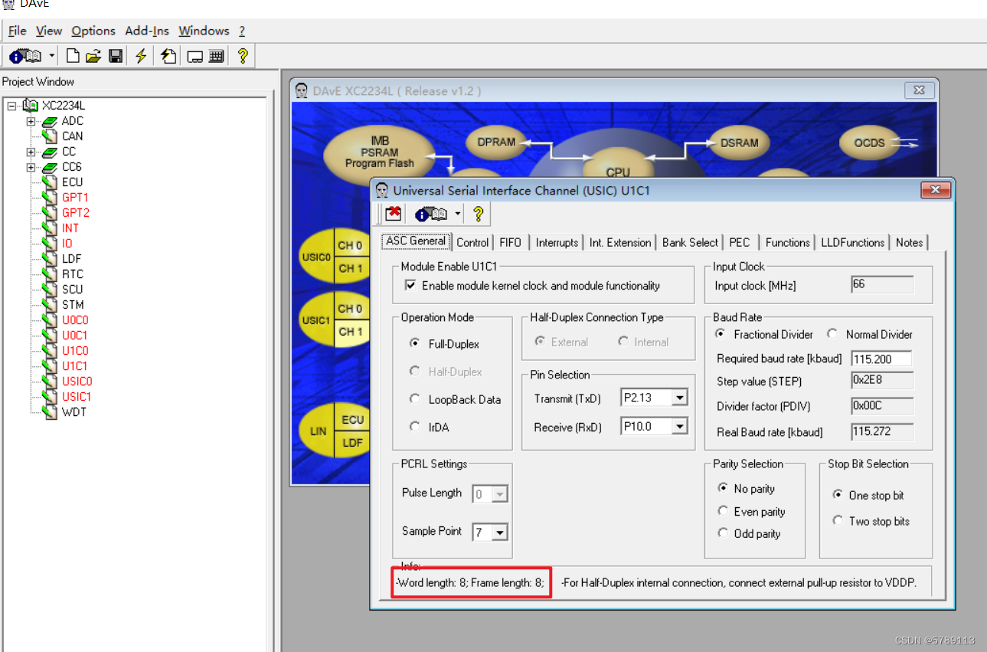The width and height of the screenshot is (987, 652).
Task: Open the manual book icon in USIC dialog toolbar
Action: [431, 214]
